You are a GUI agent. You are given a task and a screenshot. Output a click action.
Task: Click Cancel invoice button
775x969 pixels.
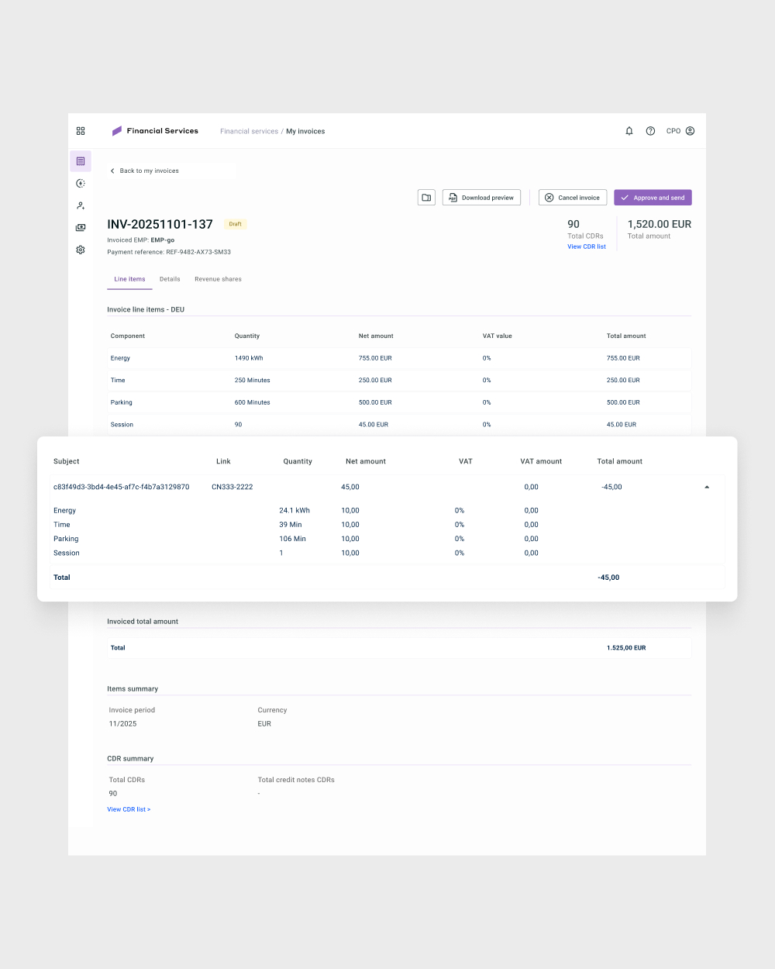(x=573, y=198)
